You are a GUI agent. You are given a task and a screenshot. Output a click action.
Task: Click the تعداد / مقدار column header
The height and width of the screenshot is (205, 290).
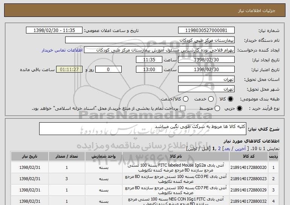67,156
